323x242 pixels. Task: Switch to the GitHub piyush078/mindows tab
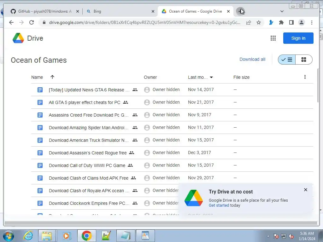click(x=45, y=11)
